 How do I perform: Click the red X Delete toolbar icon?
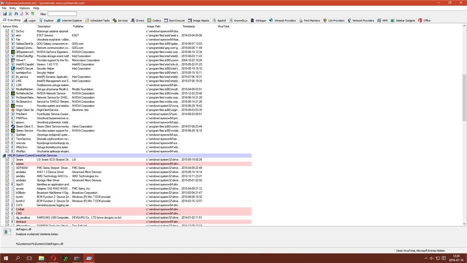27,14
